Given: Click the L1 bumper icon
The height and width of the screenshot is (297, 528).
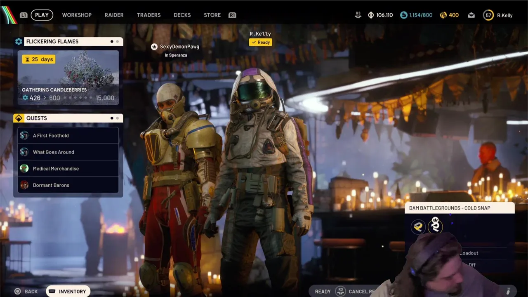Looking at the screenshot, I should coord(24,15).
